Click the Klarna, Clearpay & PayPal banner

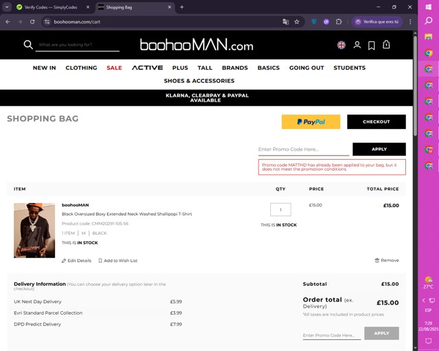tap(206, 97)
